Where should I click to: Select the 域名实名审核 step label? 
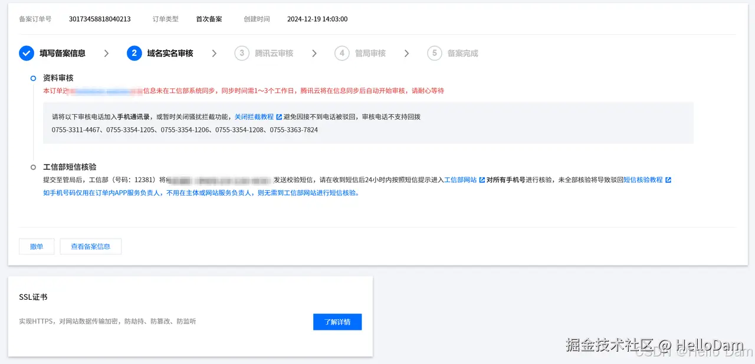point(169,53)
